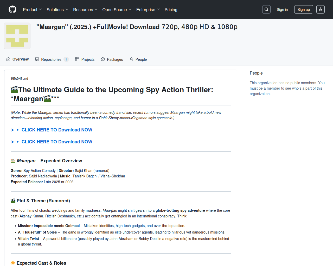Click the Sign in link
This screenshot has height=266, width=333.
pyautogui.click(x=282, y=10)
